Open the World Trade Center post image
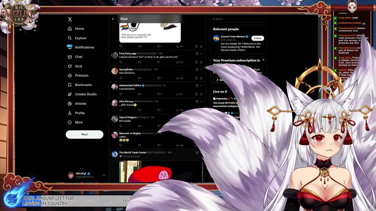The image size is (376, 211). 161,171
